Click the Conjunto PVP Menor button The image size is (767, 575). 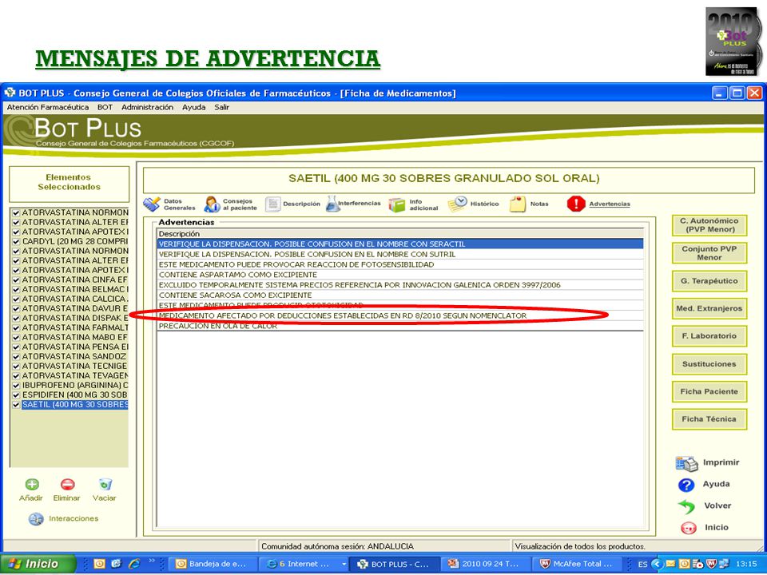tap(709, 253)
